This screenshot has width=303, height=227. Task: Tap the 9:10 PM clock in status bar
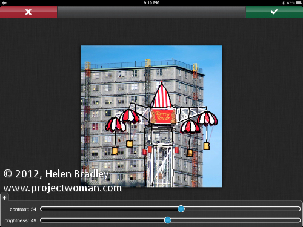pos(151,3)
